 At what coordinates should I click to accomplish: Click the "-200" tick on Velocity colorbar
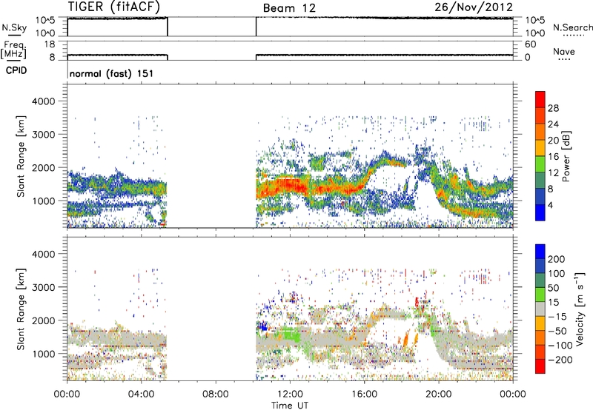pos(561,360)
